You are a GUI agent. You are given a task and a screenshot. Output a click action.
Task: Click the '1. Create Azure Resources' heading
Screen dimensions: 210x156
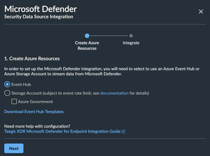coord(32,59)
